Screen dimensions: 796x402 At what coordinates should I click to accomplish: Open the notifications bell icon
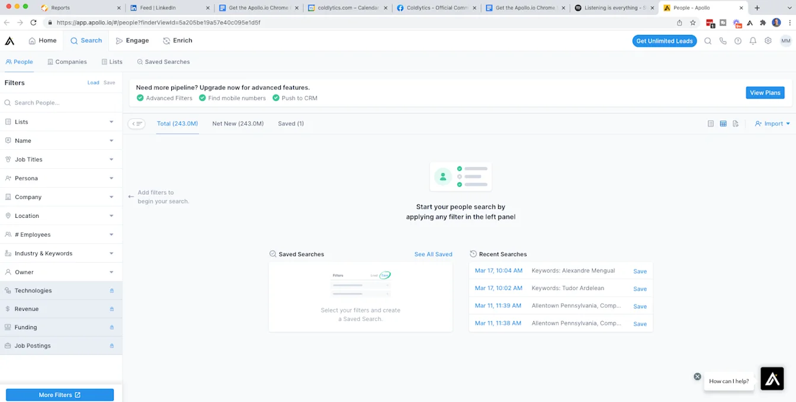(x=753, y=41)
